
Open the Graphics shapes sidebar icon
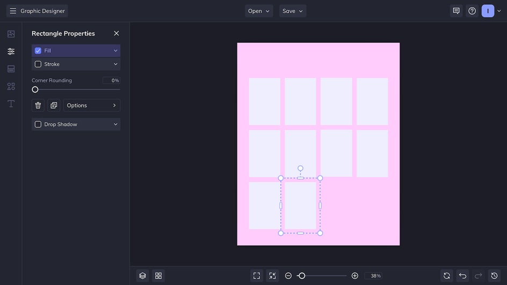coord(11,86)
